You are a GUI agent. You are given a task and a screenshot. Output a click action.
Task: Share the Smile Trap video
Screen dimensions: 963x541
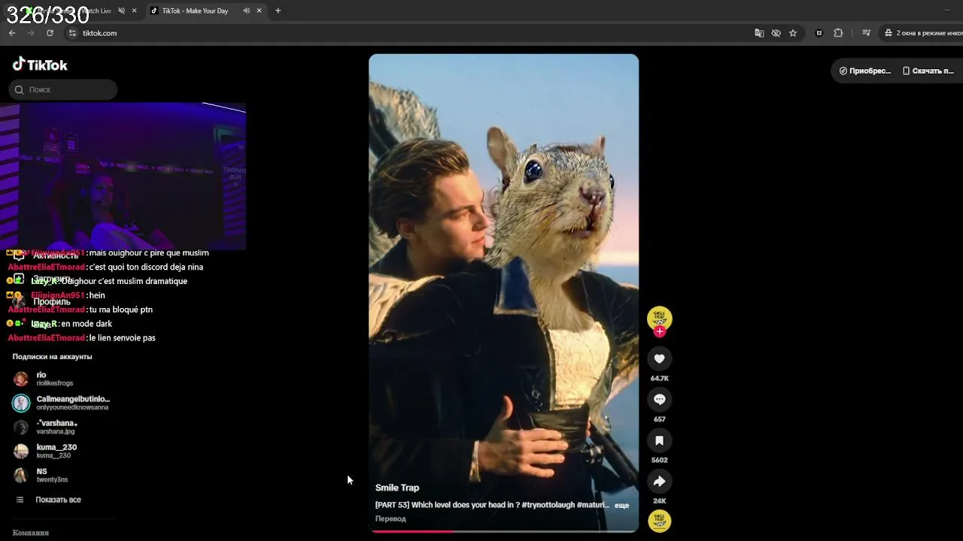coord(659,482)
